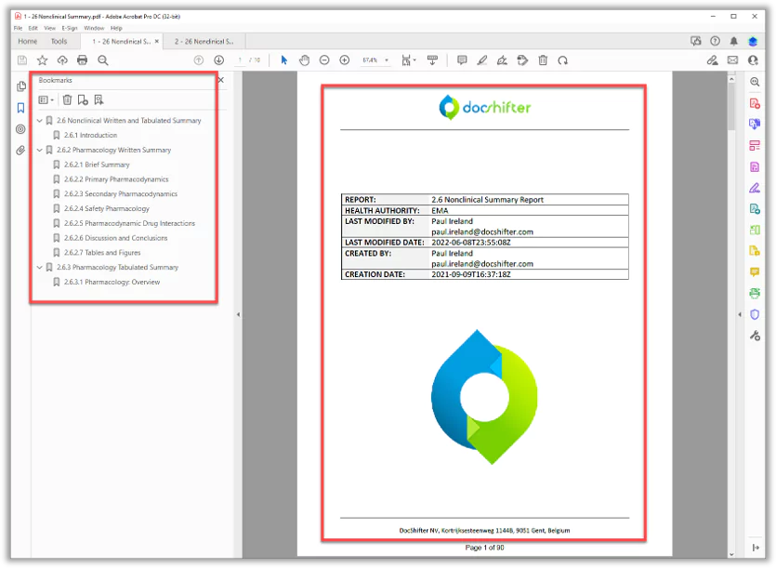
Task: Jump to 2.6.2.2 Primary Pharmacodynamics bookmark
Action: click(x=116, y=179)
